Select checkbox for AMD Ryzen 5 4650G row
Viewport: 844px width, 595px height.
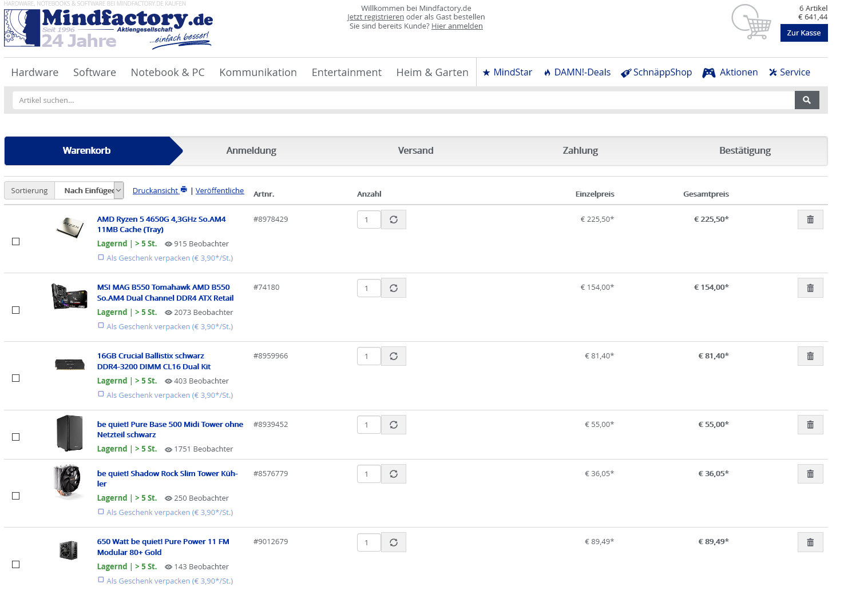pyautogui.click(x=16, y=242)
